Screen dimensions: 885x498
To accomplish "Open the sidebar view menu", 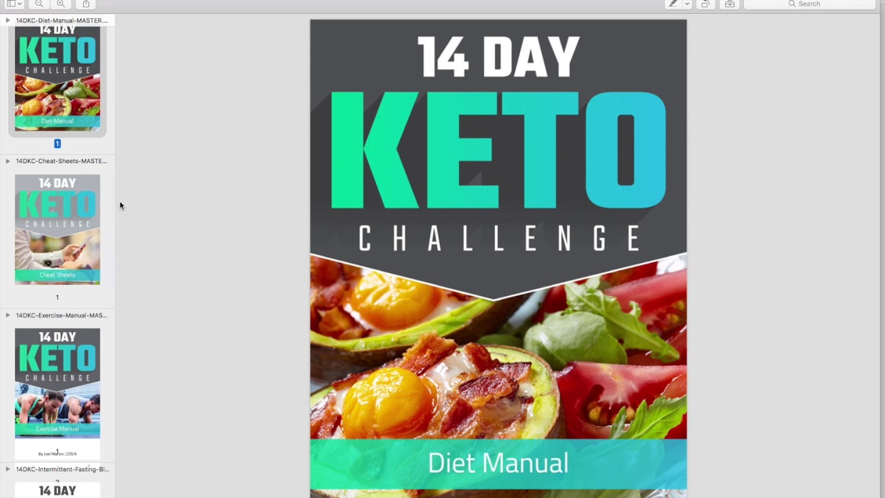I will [x=14, y=4].
